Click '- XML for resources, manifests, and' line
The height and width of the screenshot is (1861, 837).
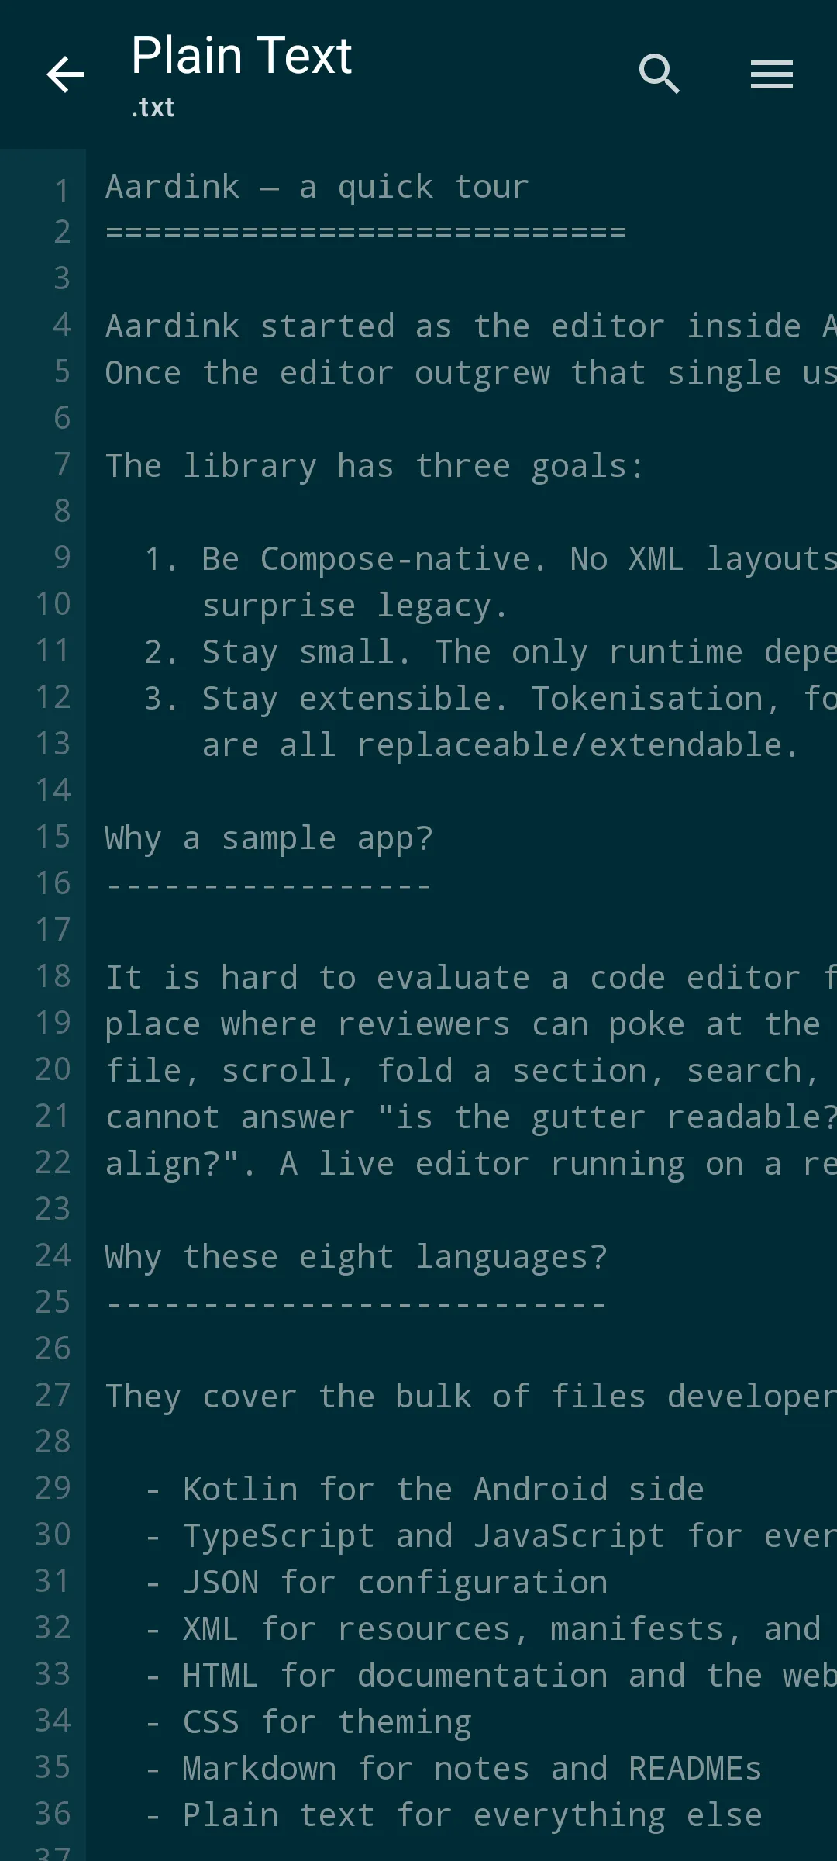coord(482,1629)
